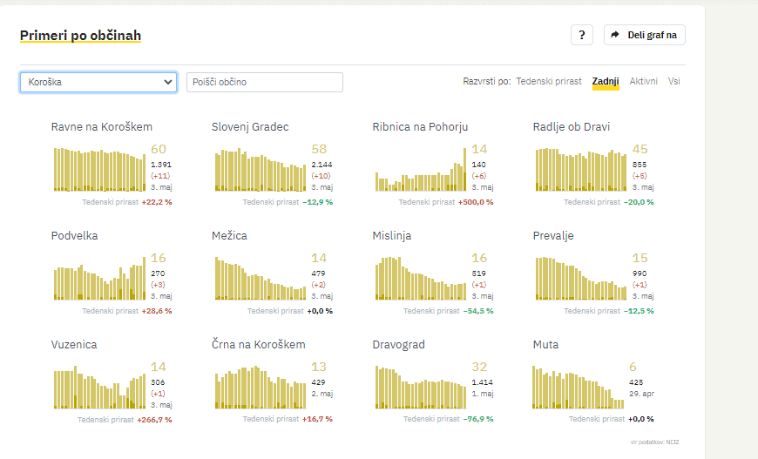Screen dimensions: 758x459
Task: Click the share arrow icon
Action: [615, 35]
